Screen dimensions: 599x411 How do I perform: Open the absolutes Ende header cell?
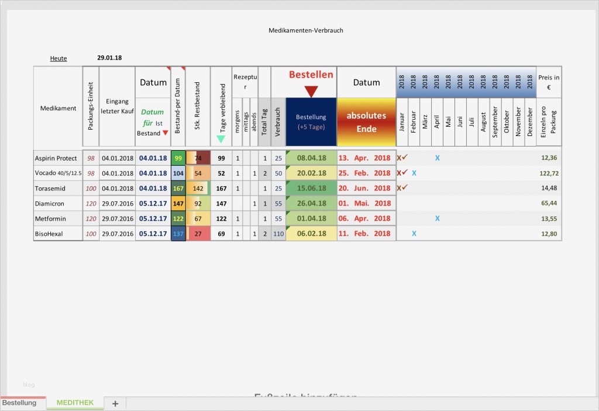tap(366, 122)
